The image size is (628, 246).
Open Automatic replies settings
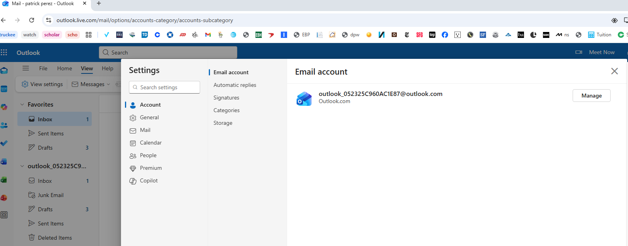click(x=235, y=85)
